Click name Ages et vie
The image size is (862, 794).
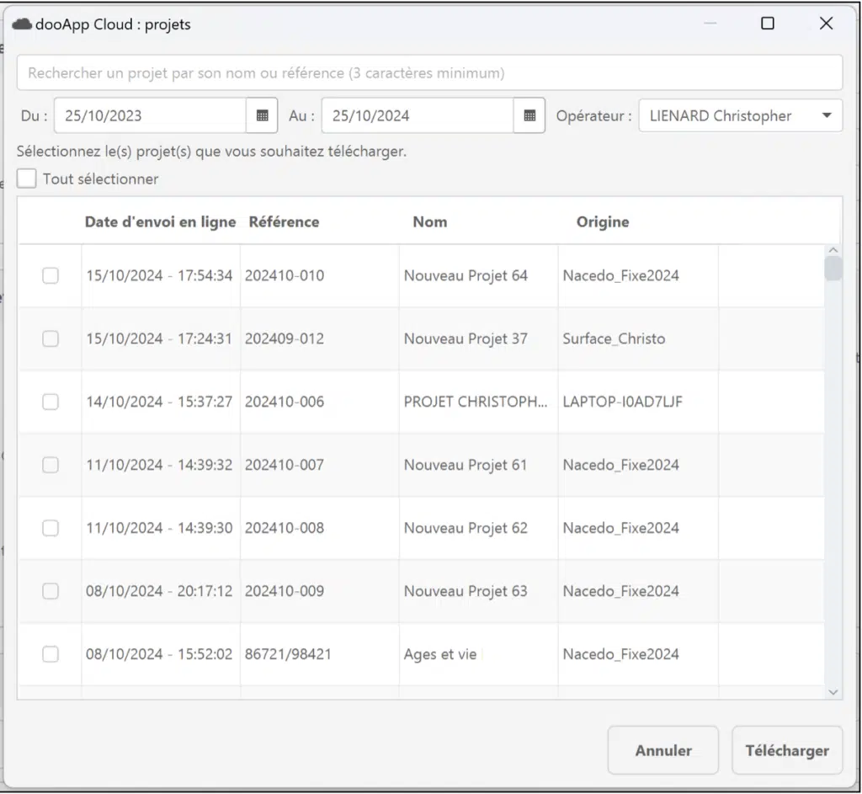pos(439,654)
